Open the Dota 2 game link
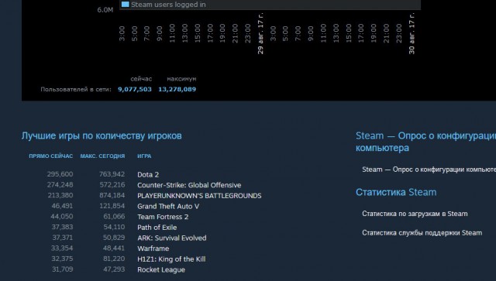 tap(148, 174)
